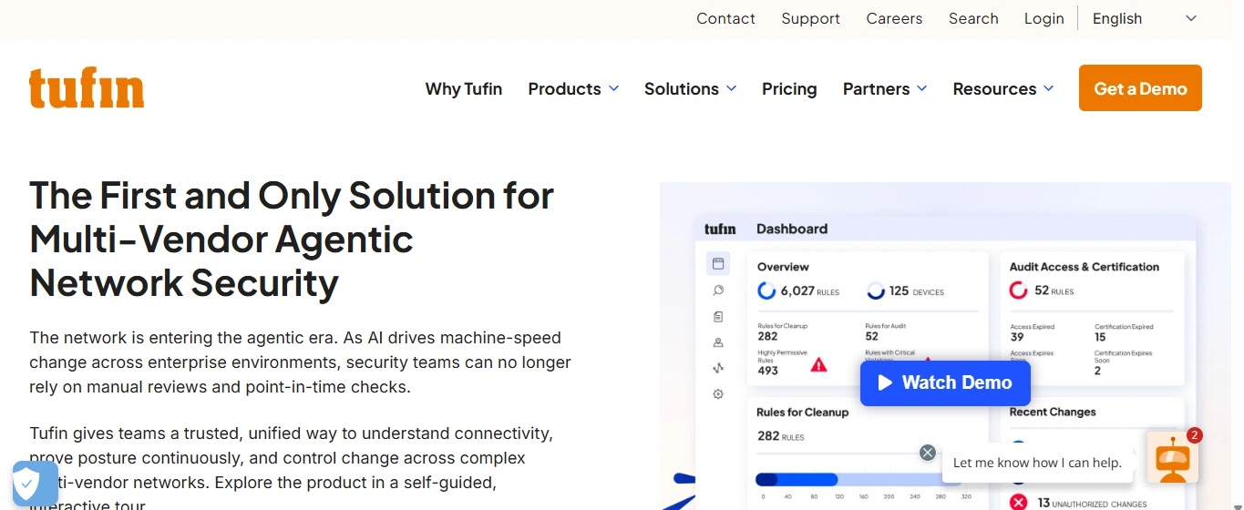Click the 6,027 rules ring icon

click(x=766, y=291)
